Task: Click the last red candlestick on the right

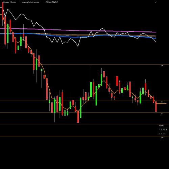Action: [x=156, y=106]
